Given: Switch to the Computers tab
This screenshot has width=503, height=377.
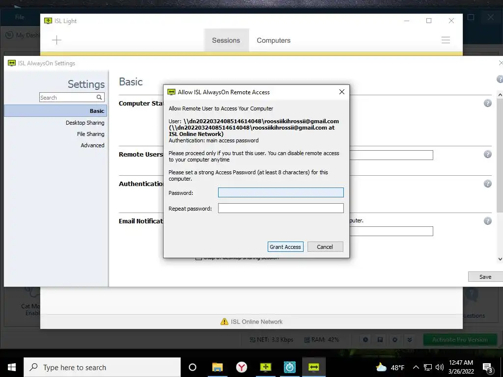Looking at the screenshot, I should [x=274, y=40].
